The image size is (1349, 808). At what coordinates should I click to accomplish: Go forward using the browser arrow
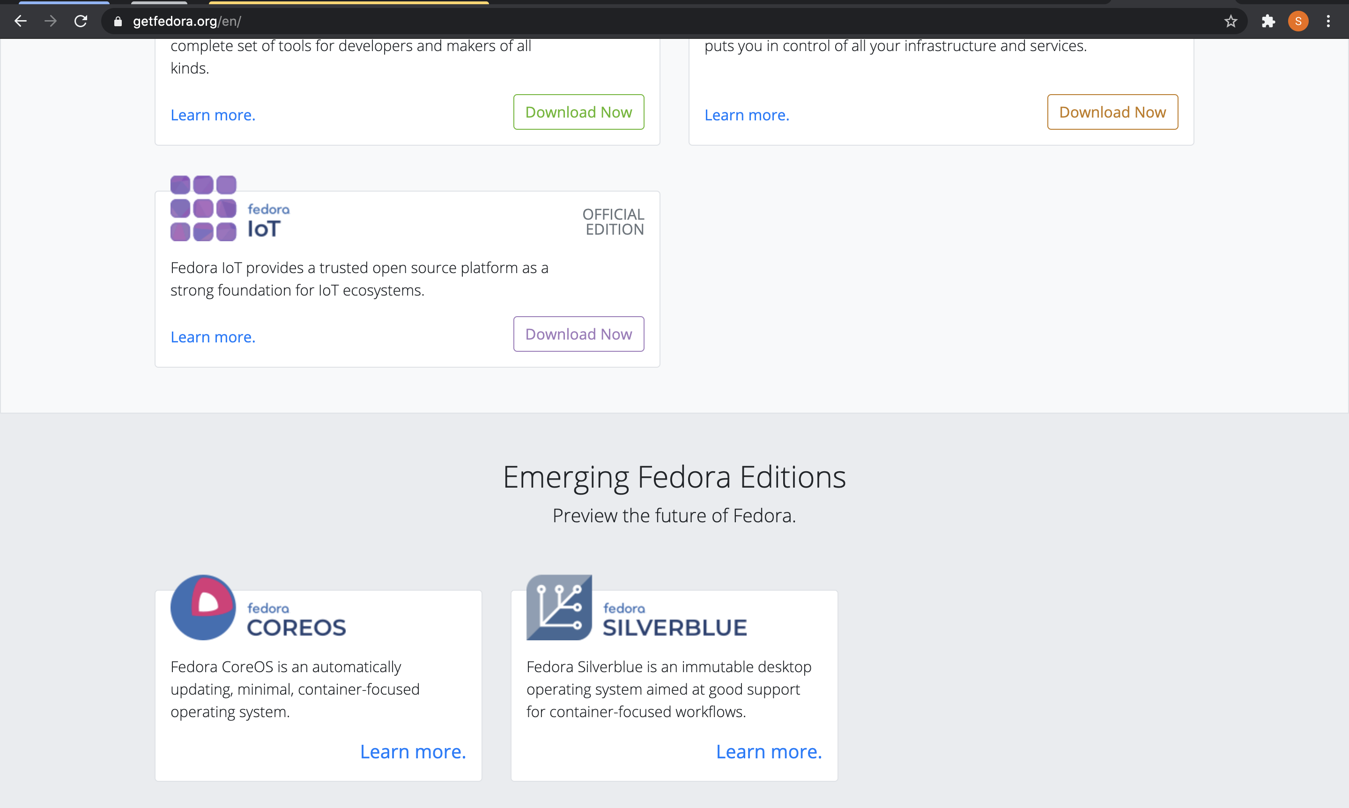click(x=51, y=21)
